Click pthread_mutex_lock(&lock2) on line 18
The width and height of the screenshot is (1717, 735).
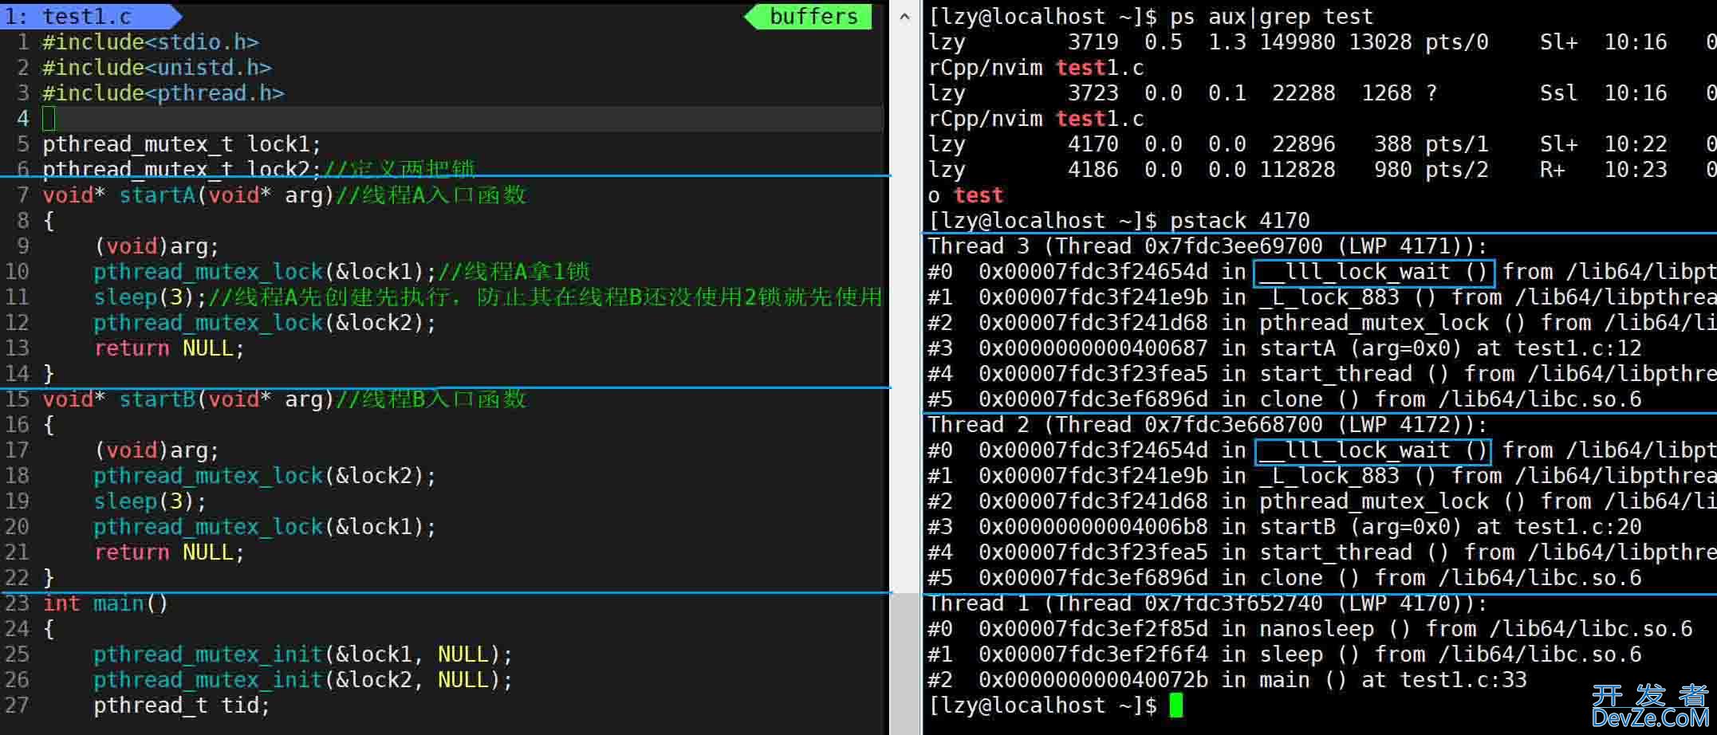point(266,476)
